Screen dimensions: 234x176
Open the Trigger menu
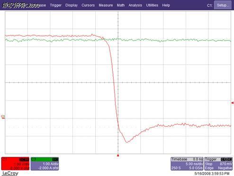pos(55,5)
